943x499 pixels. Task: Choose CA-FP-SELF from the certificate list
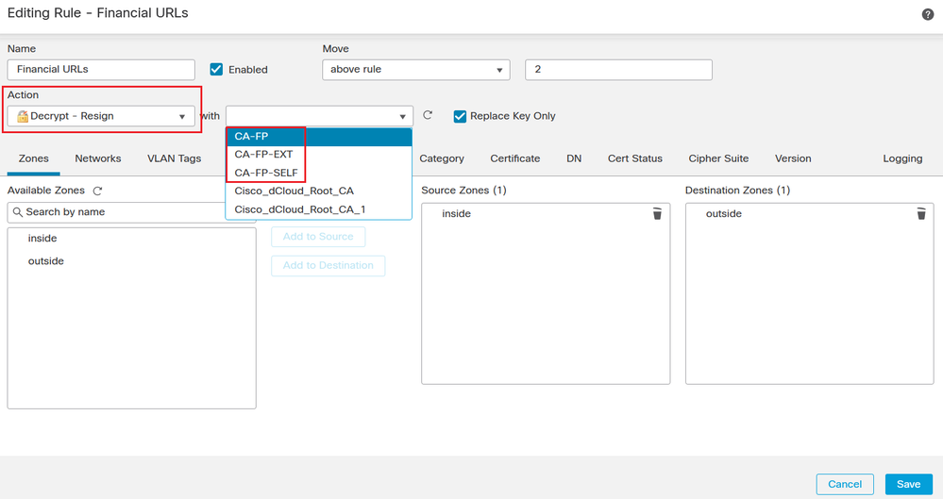[x=319, y=173]
